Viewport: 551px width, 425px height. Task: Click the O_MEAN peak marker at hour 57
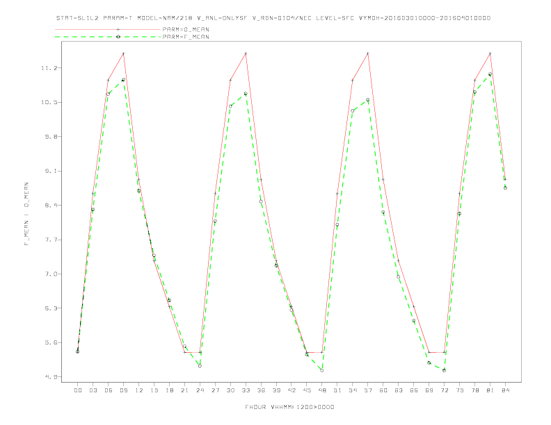tap(368, 53)
